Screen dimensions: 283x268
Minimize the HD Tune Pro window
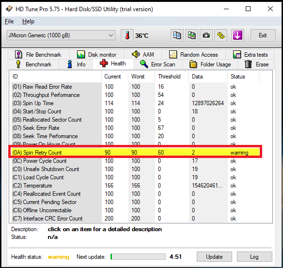(x=226, y=9)
